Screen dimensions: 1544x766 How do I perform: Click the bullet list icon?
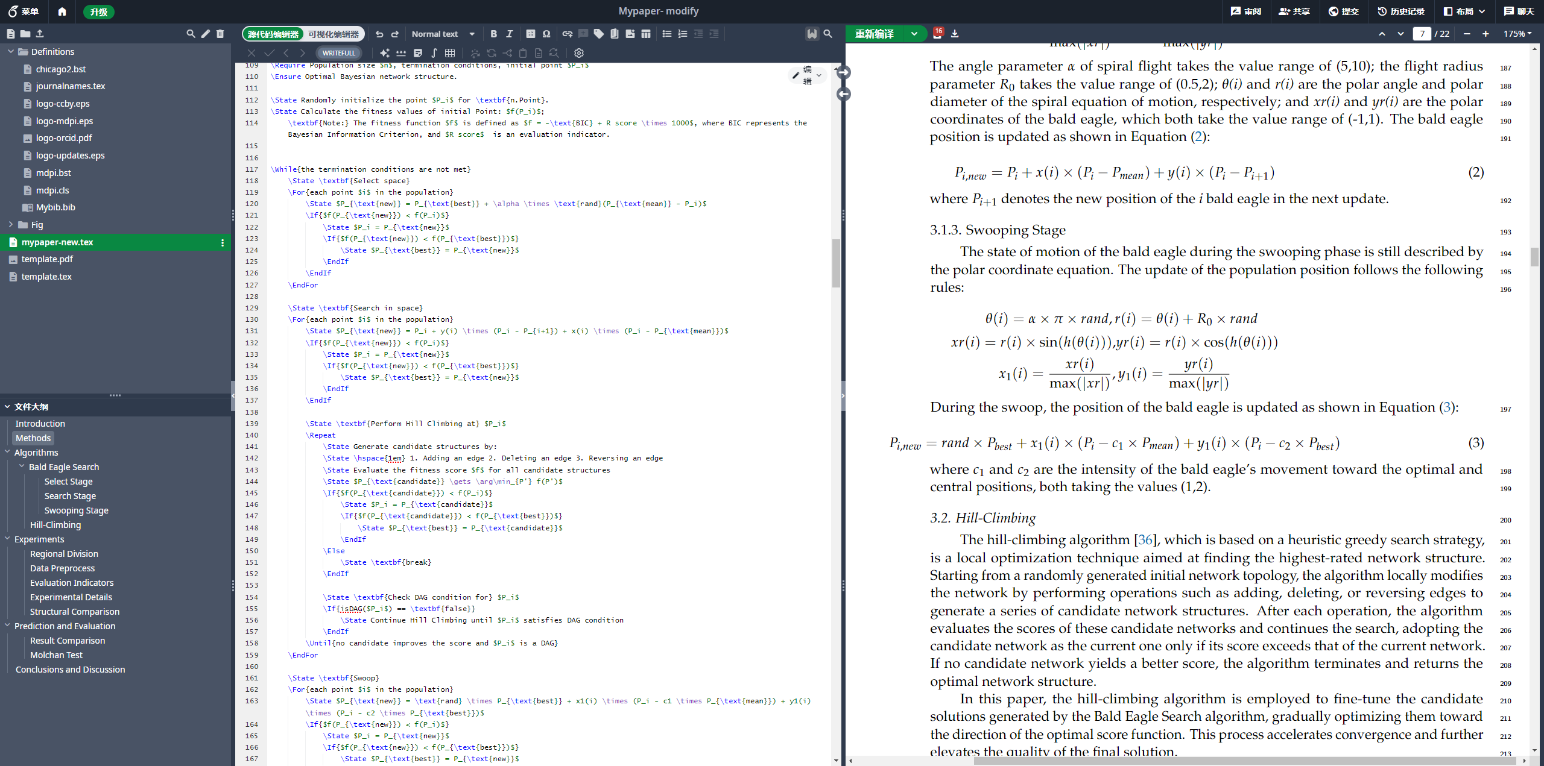pos(666,34)
